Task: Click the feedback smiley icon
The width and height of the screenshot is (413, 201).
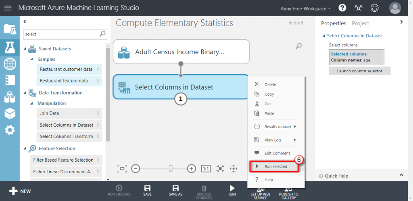Action: click(x=374, y=8)
